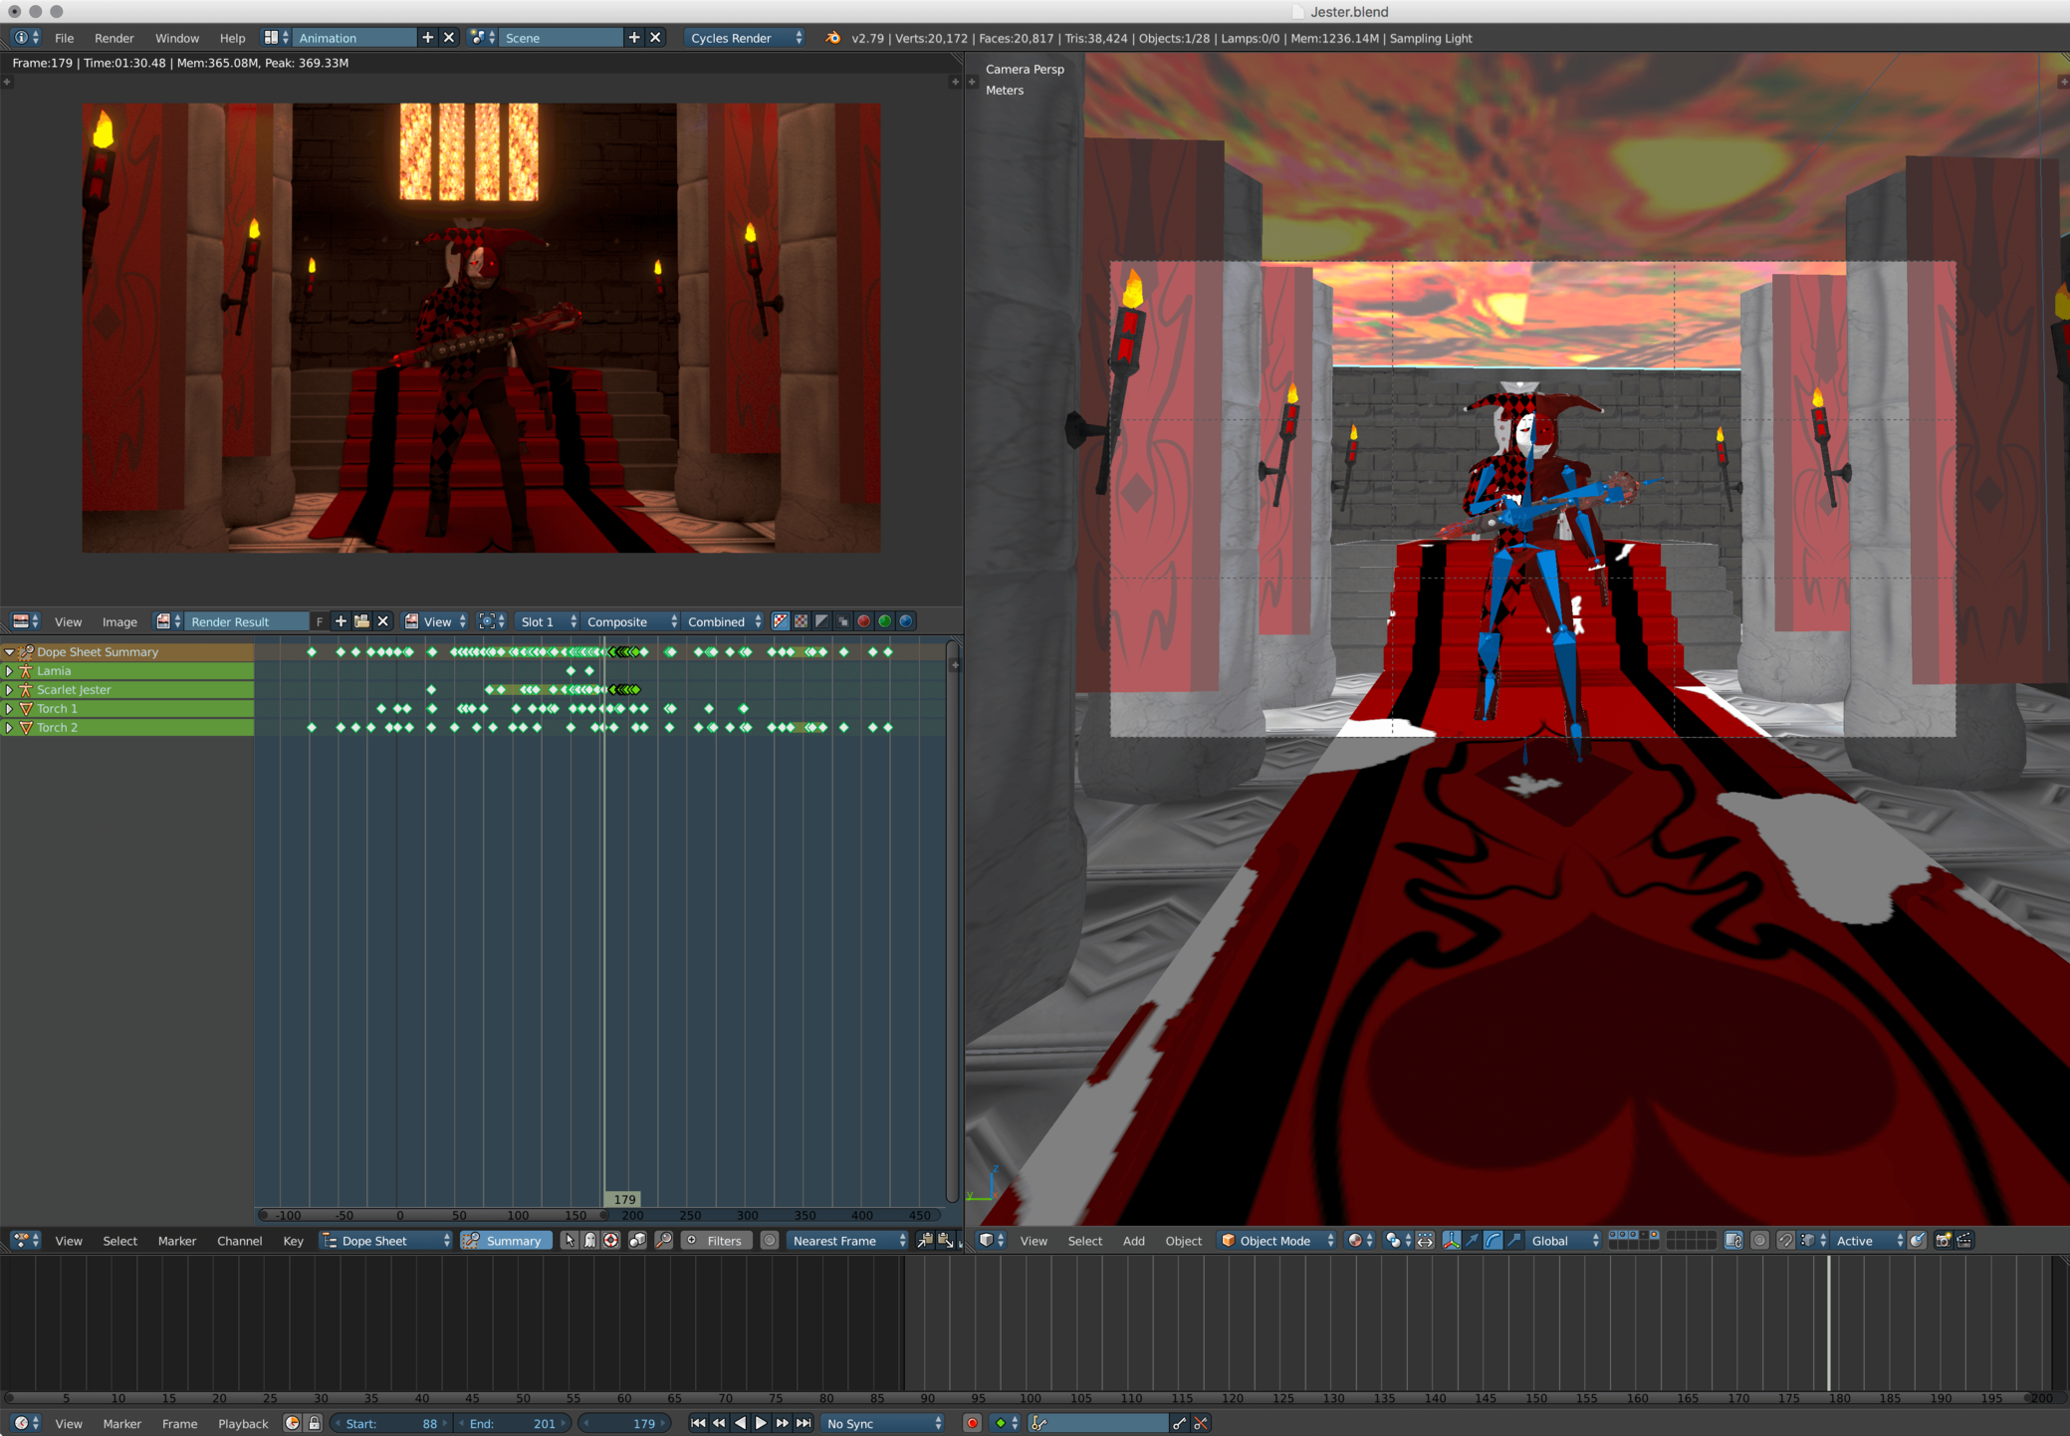Click the Filters button in Dope Sheet

coord(715,1241)
